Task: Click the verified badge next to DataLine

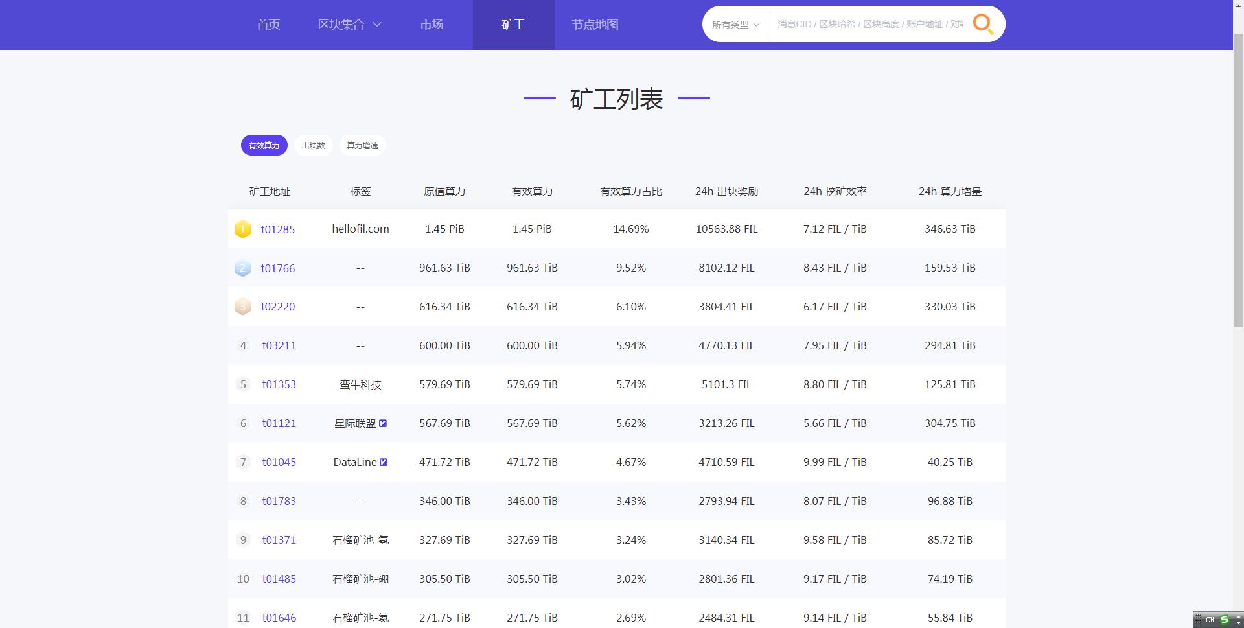Action: pyautogui.click(x=384, y=462)
